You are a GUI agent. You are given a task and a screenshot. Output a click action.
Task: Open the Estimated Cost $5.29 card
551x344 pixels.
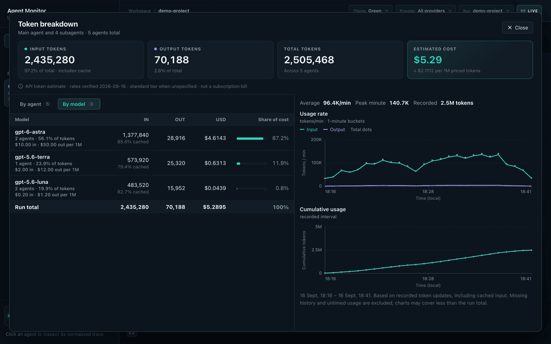tap(470, 60)
